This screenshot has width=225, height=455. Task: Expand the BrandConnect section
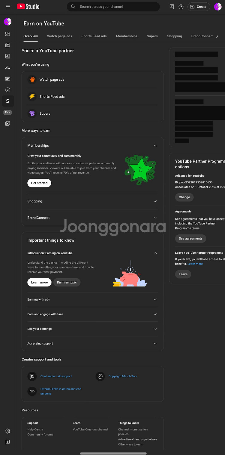pos(155,218)
